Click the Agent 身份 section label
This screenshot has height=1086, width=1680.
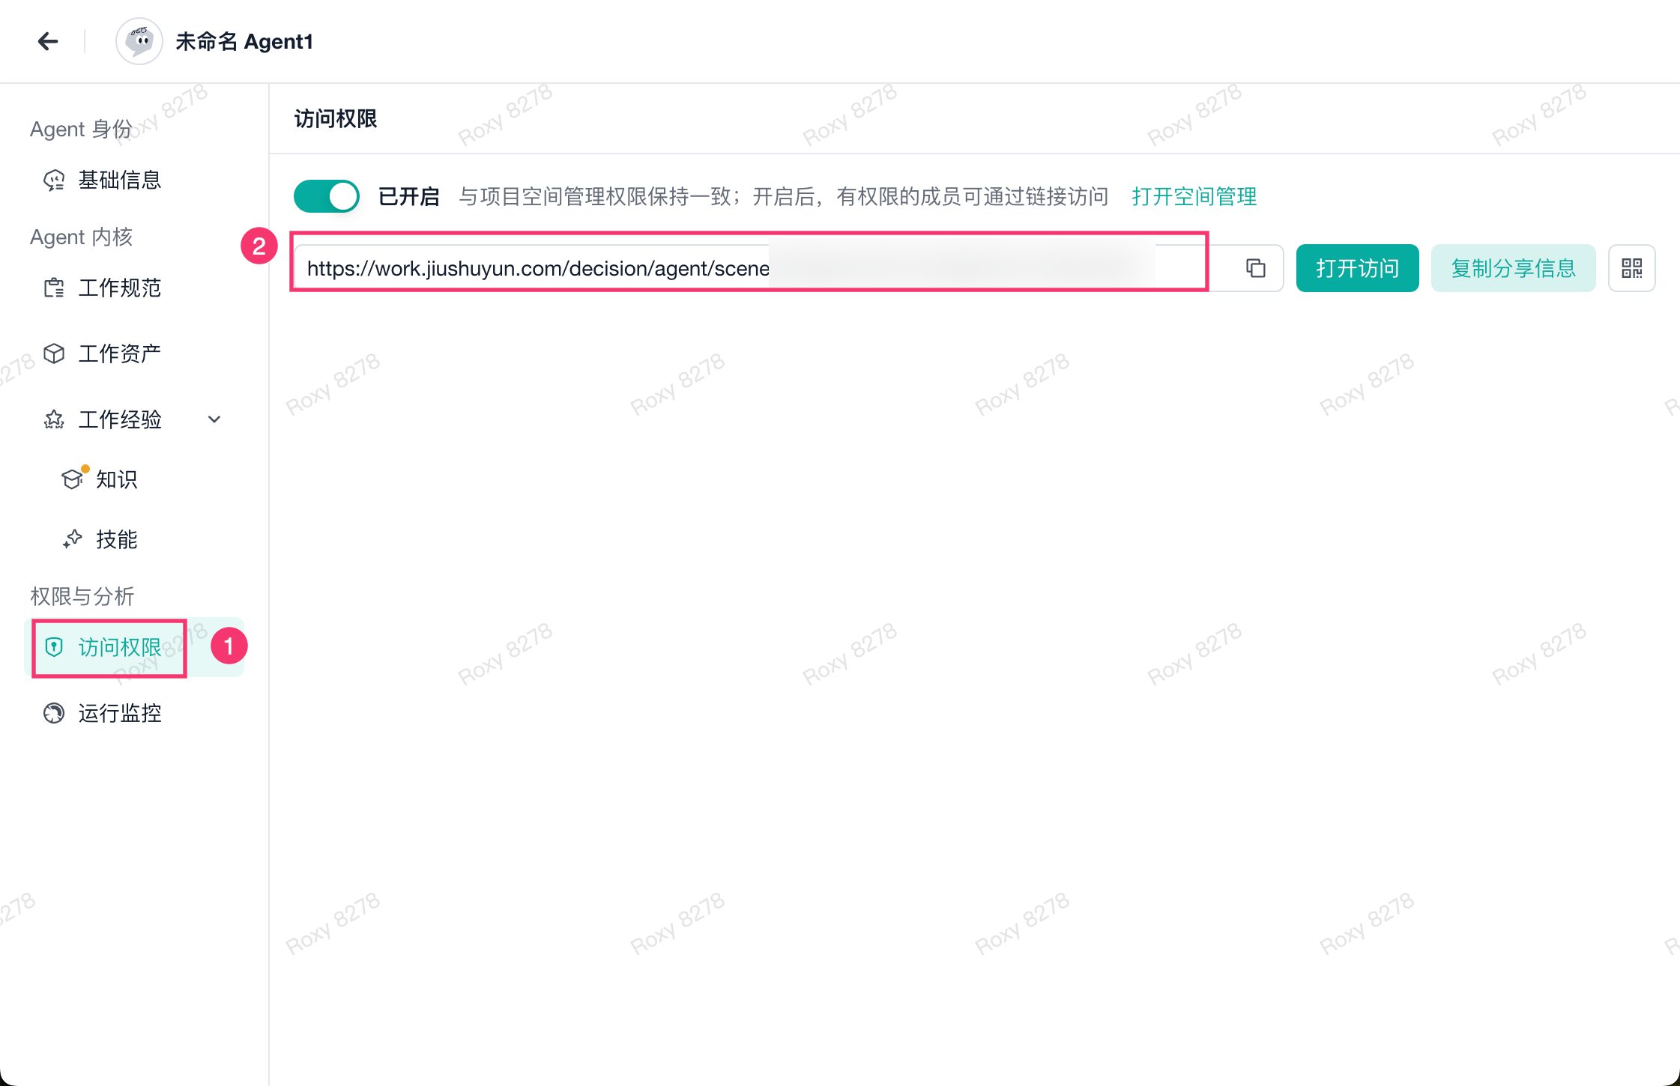pos(81,129)
